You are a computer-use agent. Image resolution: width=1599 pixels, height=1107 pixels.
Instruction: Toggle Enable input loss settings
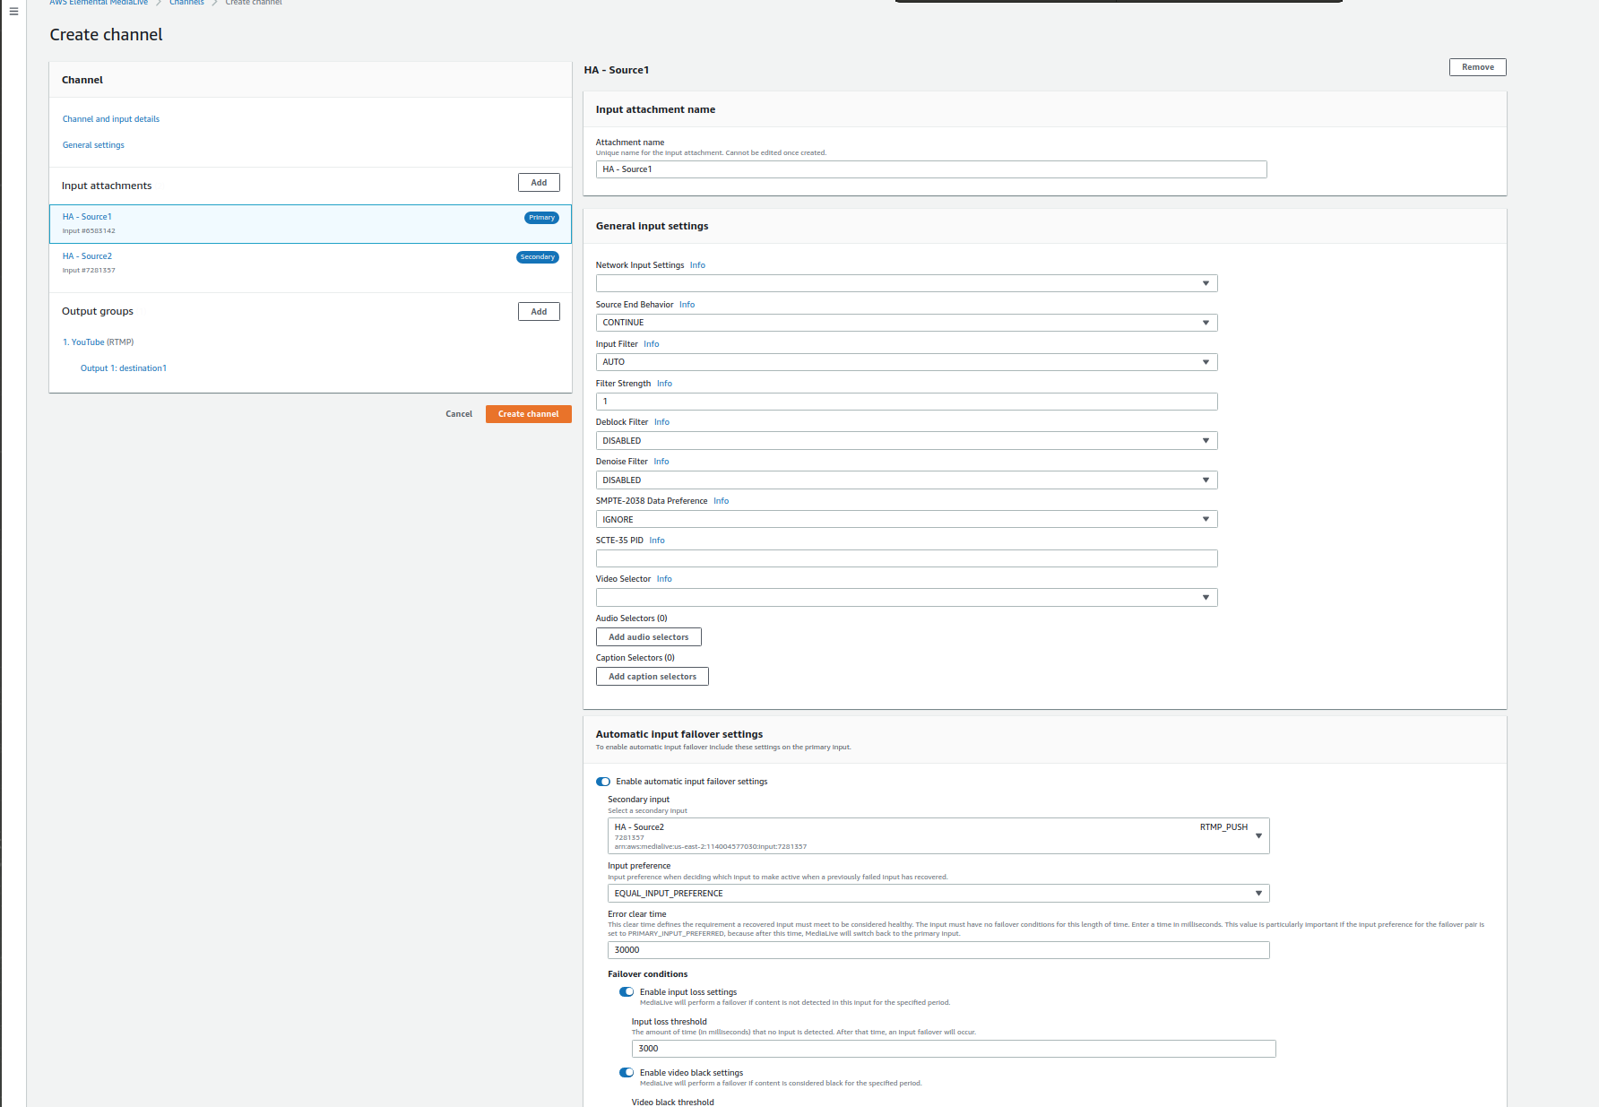click(627, 992)
